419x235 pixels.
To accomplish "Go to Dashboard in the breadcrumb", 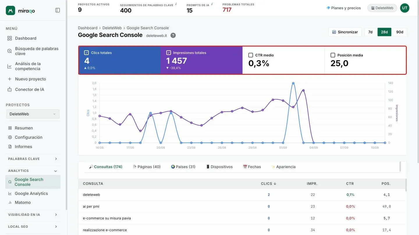I will pyautogui.click(x=88, y=28).
